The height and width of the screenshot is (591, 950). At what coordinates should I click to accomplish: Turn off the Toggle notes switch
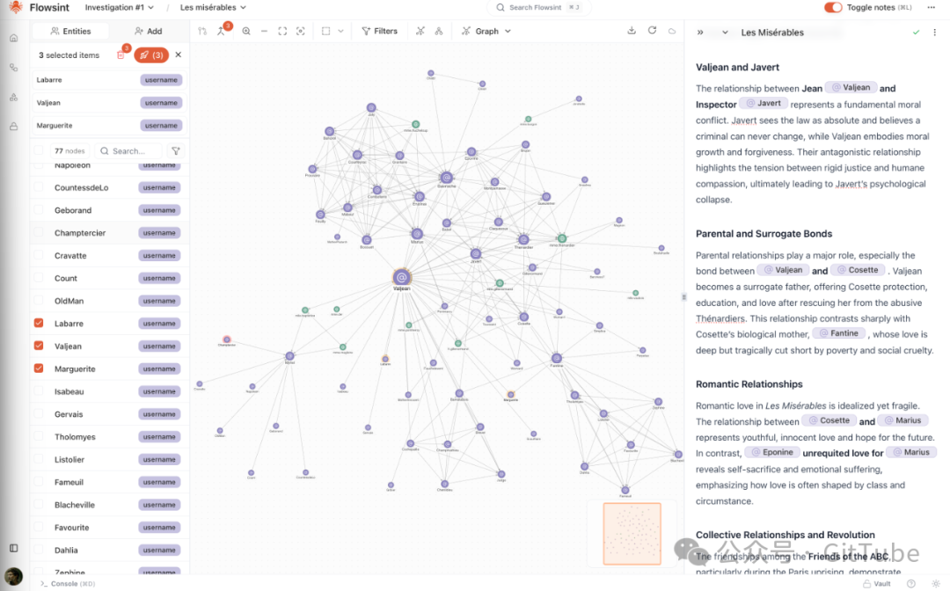pyautogui.click(x=833, y=7)
